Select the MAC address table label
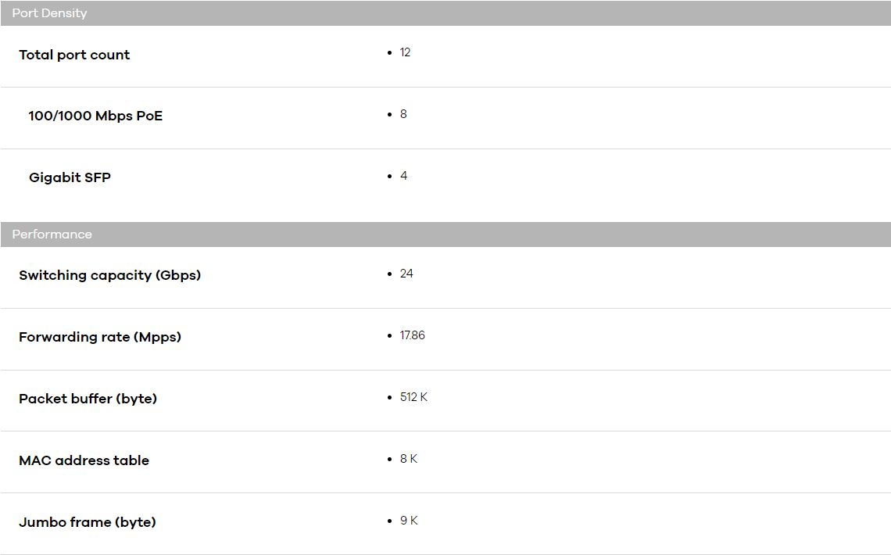 tap(84, 460)
